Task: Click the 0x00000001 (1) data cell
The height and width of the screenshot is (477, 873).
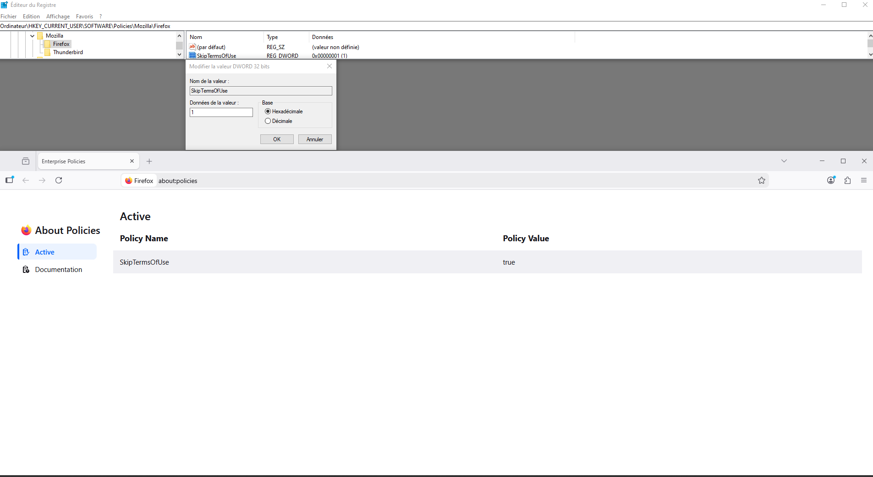Action: [x=329, y=56]
